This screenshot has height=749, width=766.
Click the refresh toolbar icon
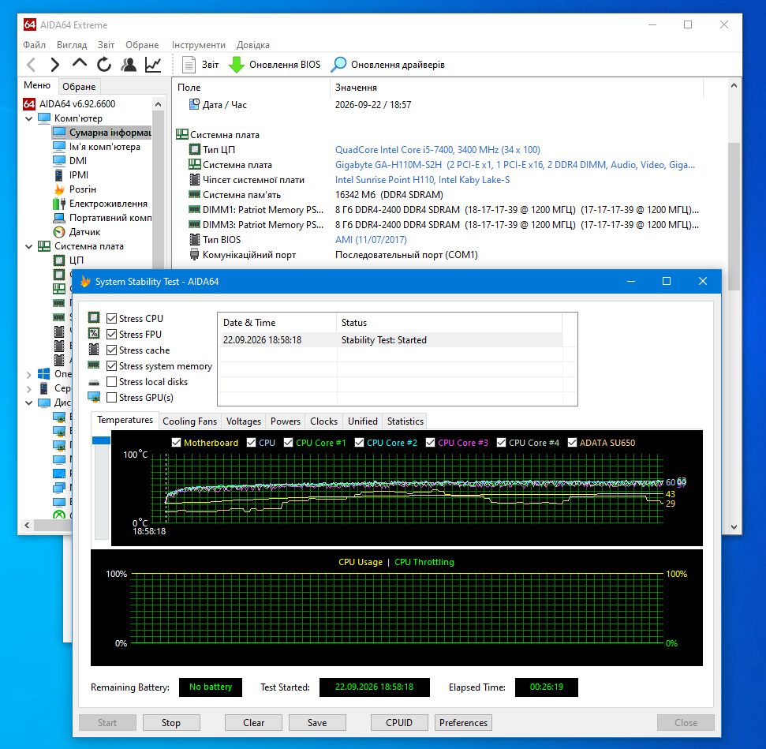[x=103, y=65]
